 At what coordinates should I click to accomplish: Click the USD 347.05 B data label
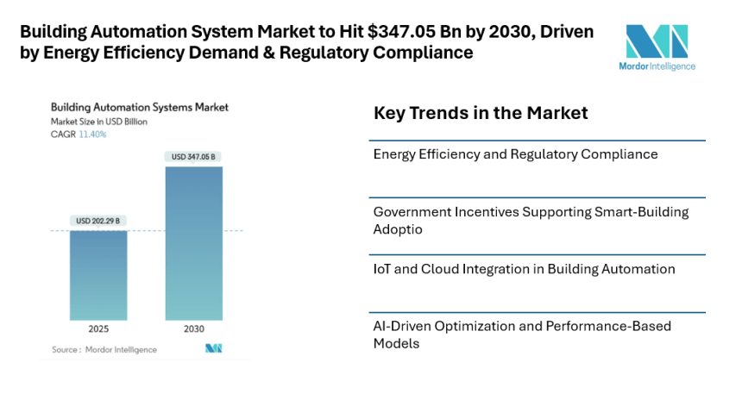(x=193, y=157)
